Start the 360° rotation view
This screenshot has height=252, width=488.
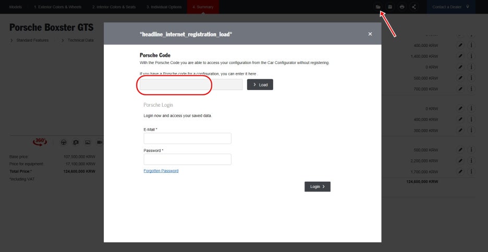coord(40,142)
